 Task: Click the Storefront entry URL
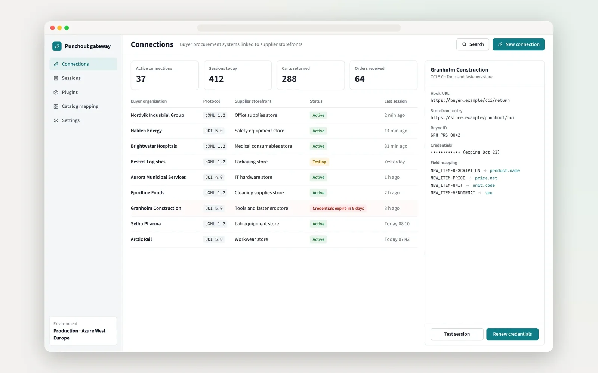point(472,118)
